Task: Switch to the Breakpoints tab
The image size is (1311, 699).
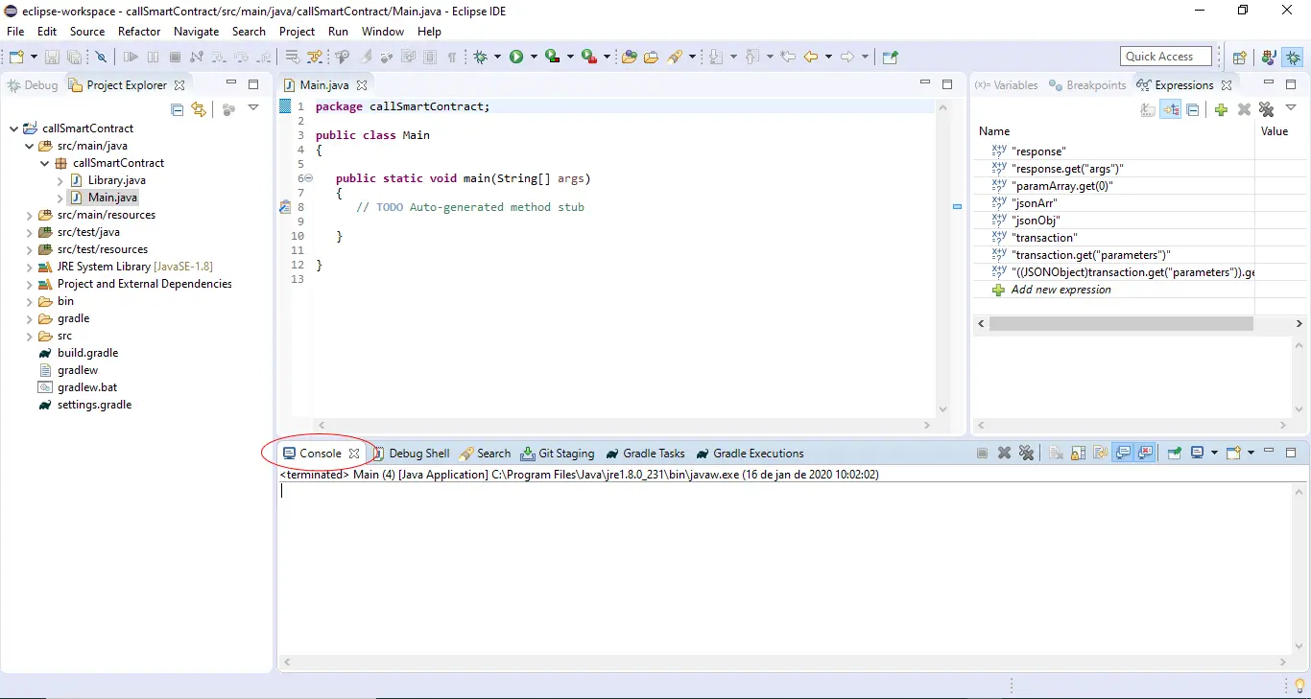Action: tap(1087, 85)
